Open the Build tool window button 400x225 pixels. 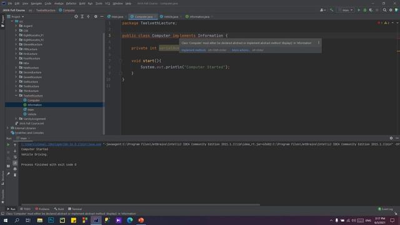(59, 209)
